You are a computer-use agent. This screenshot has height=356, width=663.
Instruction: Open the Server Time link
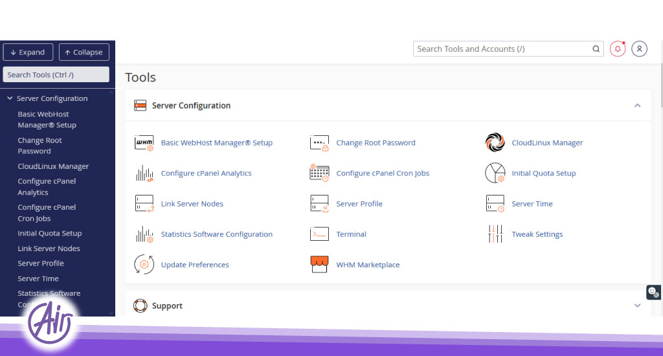532,204
